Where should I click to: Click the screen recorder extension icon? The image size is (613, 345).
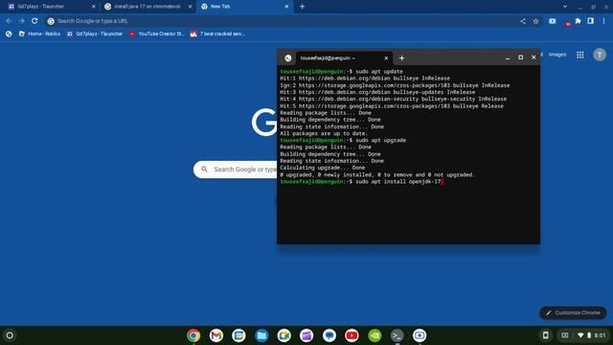(x=552, y=21)
